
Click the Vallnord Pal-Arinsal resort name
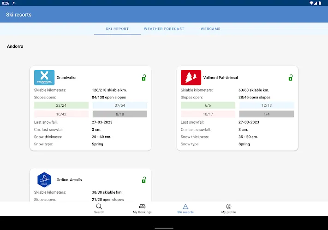[x=221, y=78]
